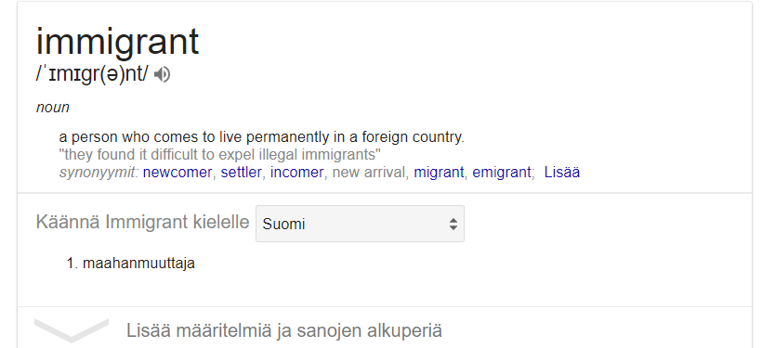The height and width of the screenshot is (348, 762).
Task: Open the synonym link emigrant
Action: point(502,173)
